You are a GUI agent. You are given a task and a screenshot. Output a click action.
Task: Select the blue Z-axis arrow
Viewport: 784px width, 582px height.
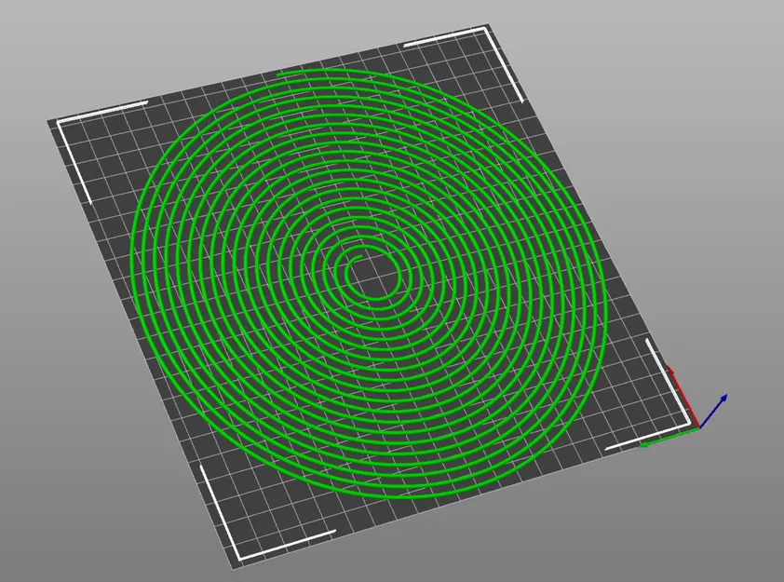pyautogui.click(x=713, y=410)
